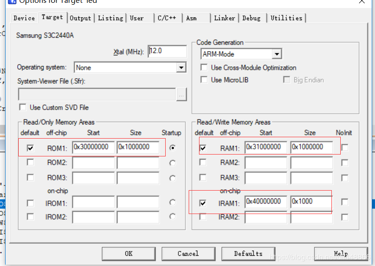Edit the RAM1 Size field
Viewport: 375px width, 266px height.
(312, 147)
